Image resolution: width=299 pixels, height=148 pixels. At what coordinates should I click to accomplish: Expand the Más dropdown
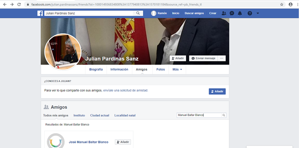point(177,70)
